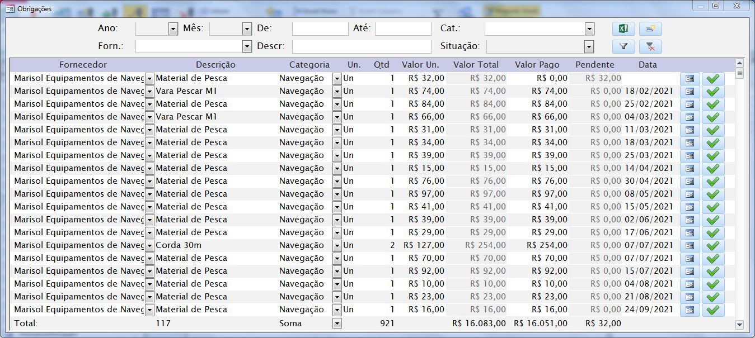Open the Cat. category dropdown

[x=589, y=28]
